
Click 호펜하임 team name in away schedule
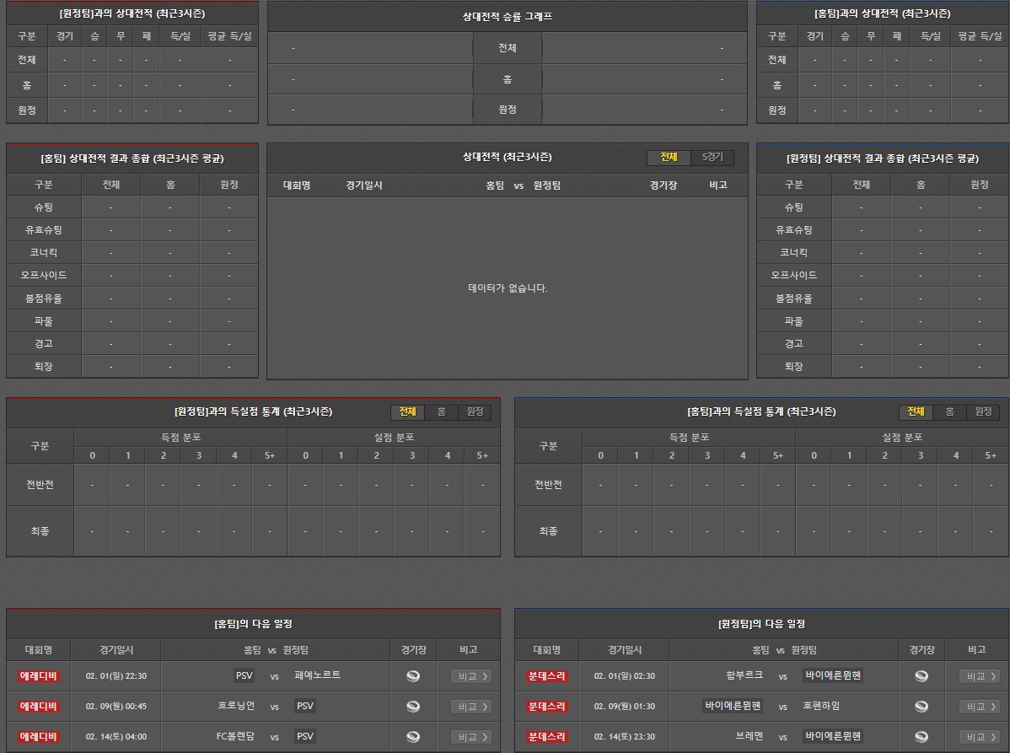tap(821, 706)
